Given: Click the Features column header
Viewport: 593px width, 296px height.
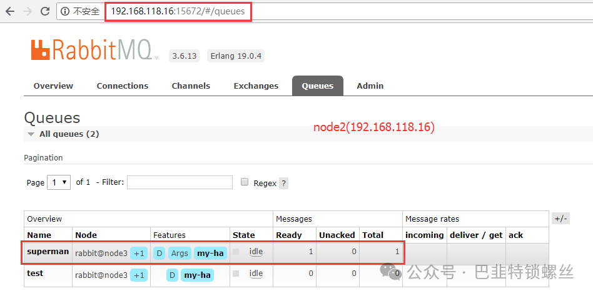Looking at the screenshot, I should (x=170, y=235).
